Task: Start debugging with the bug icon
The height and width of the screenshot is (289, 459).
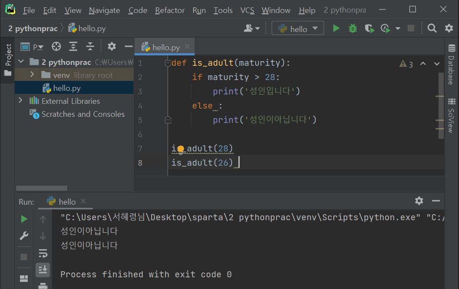Action: (352, 28)
